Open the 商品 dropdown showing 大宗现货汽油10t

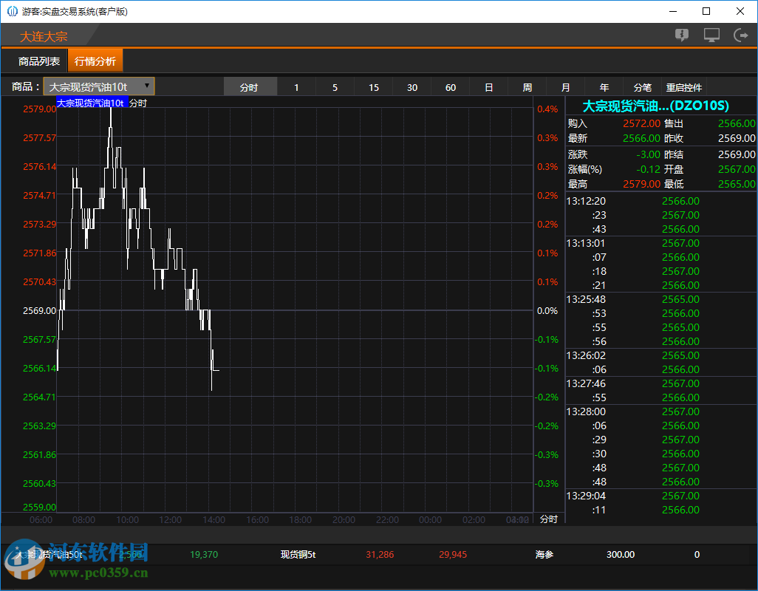99,86
